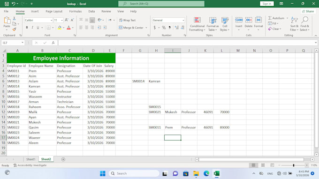Toggle Merge & Center
The height and width of the screenshot is (179, 319).
(x=131, y=28)
